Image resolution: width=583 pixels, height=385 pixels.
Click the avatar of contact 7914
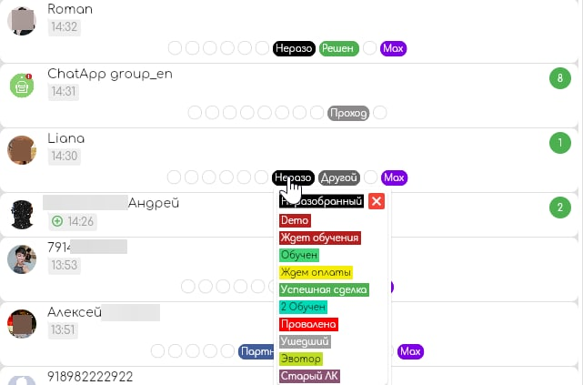22,258
